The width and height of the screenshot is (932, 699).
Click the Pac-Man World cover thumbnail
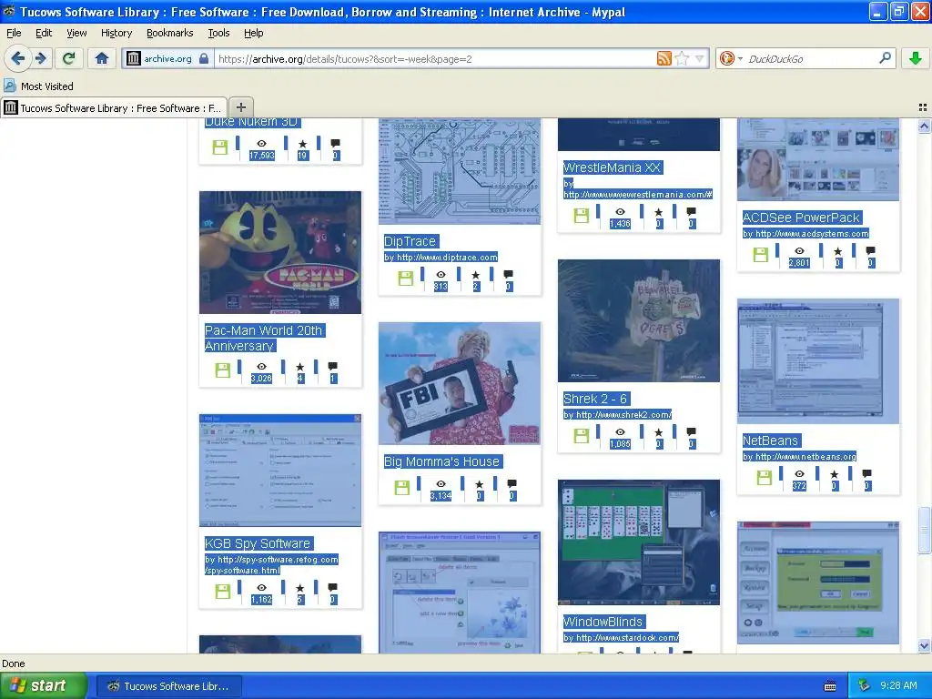tap(280, 252)
